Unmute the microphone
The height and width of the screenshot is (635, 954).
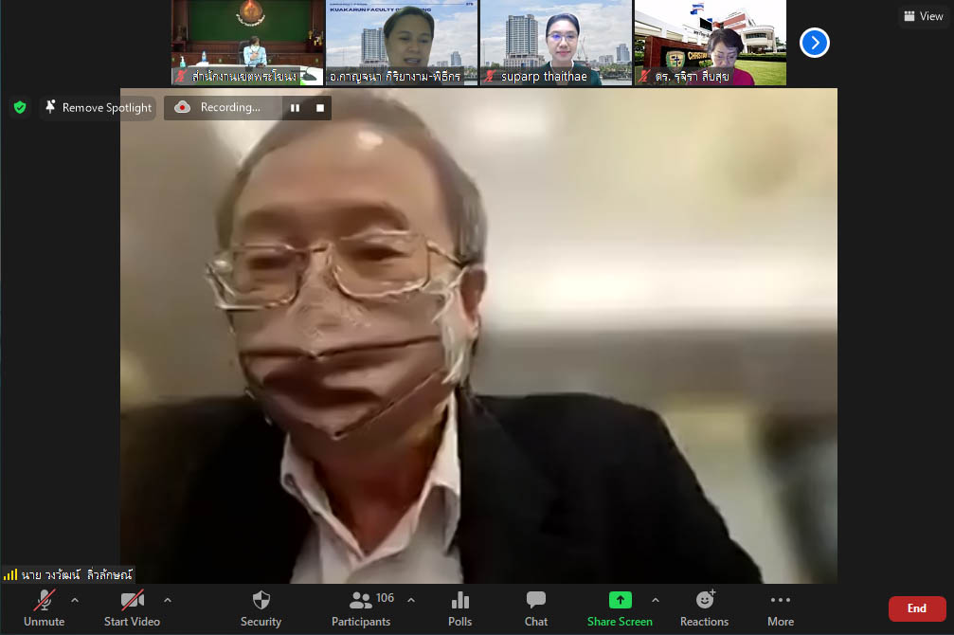(x=44, y=608)
